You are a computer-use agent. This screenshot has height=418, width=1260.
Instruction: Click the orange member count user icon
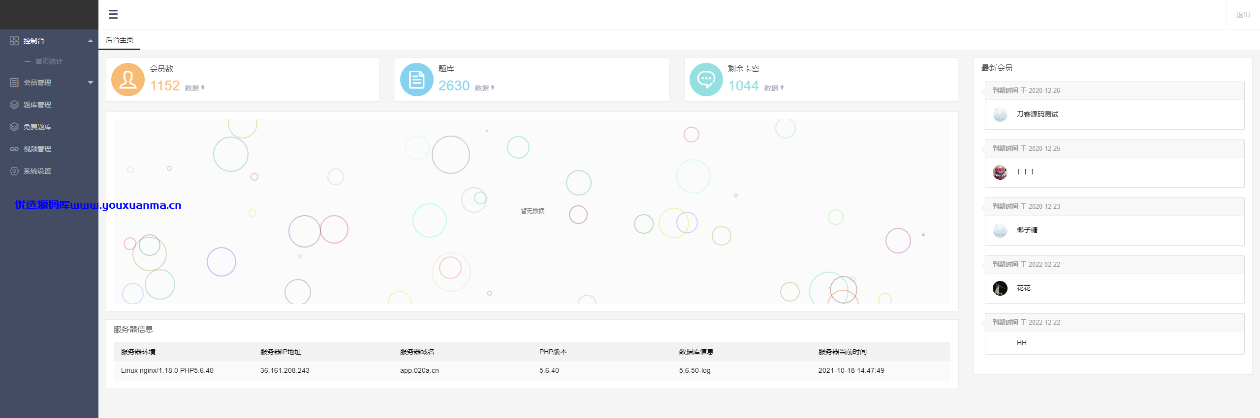[128, 80]
